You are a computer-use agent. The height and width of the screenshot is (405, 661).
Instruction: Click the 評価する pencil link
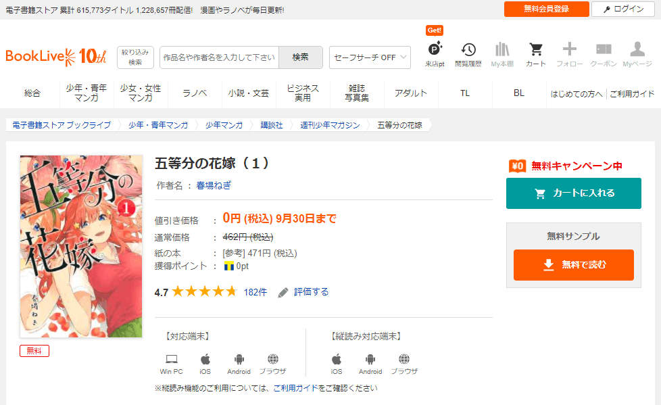coord(303,292)
